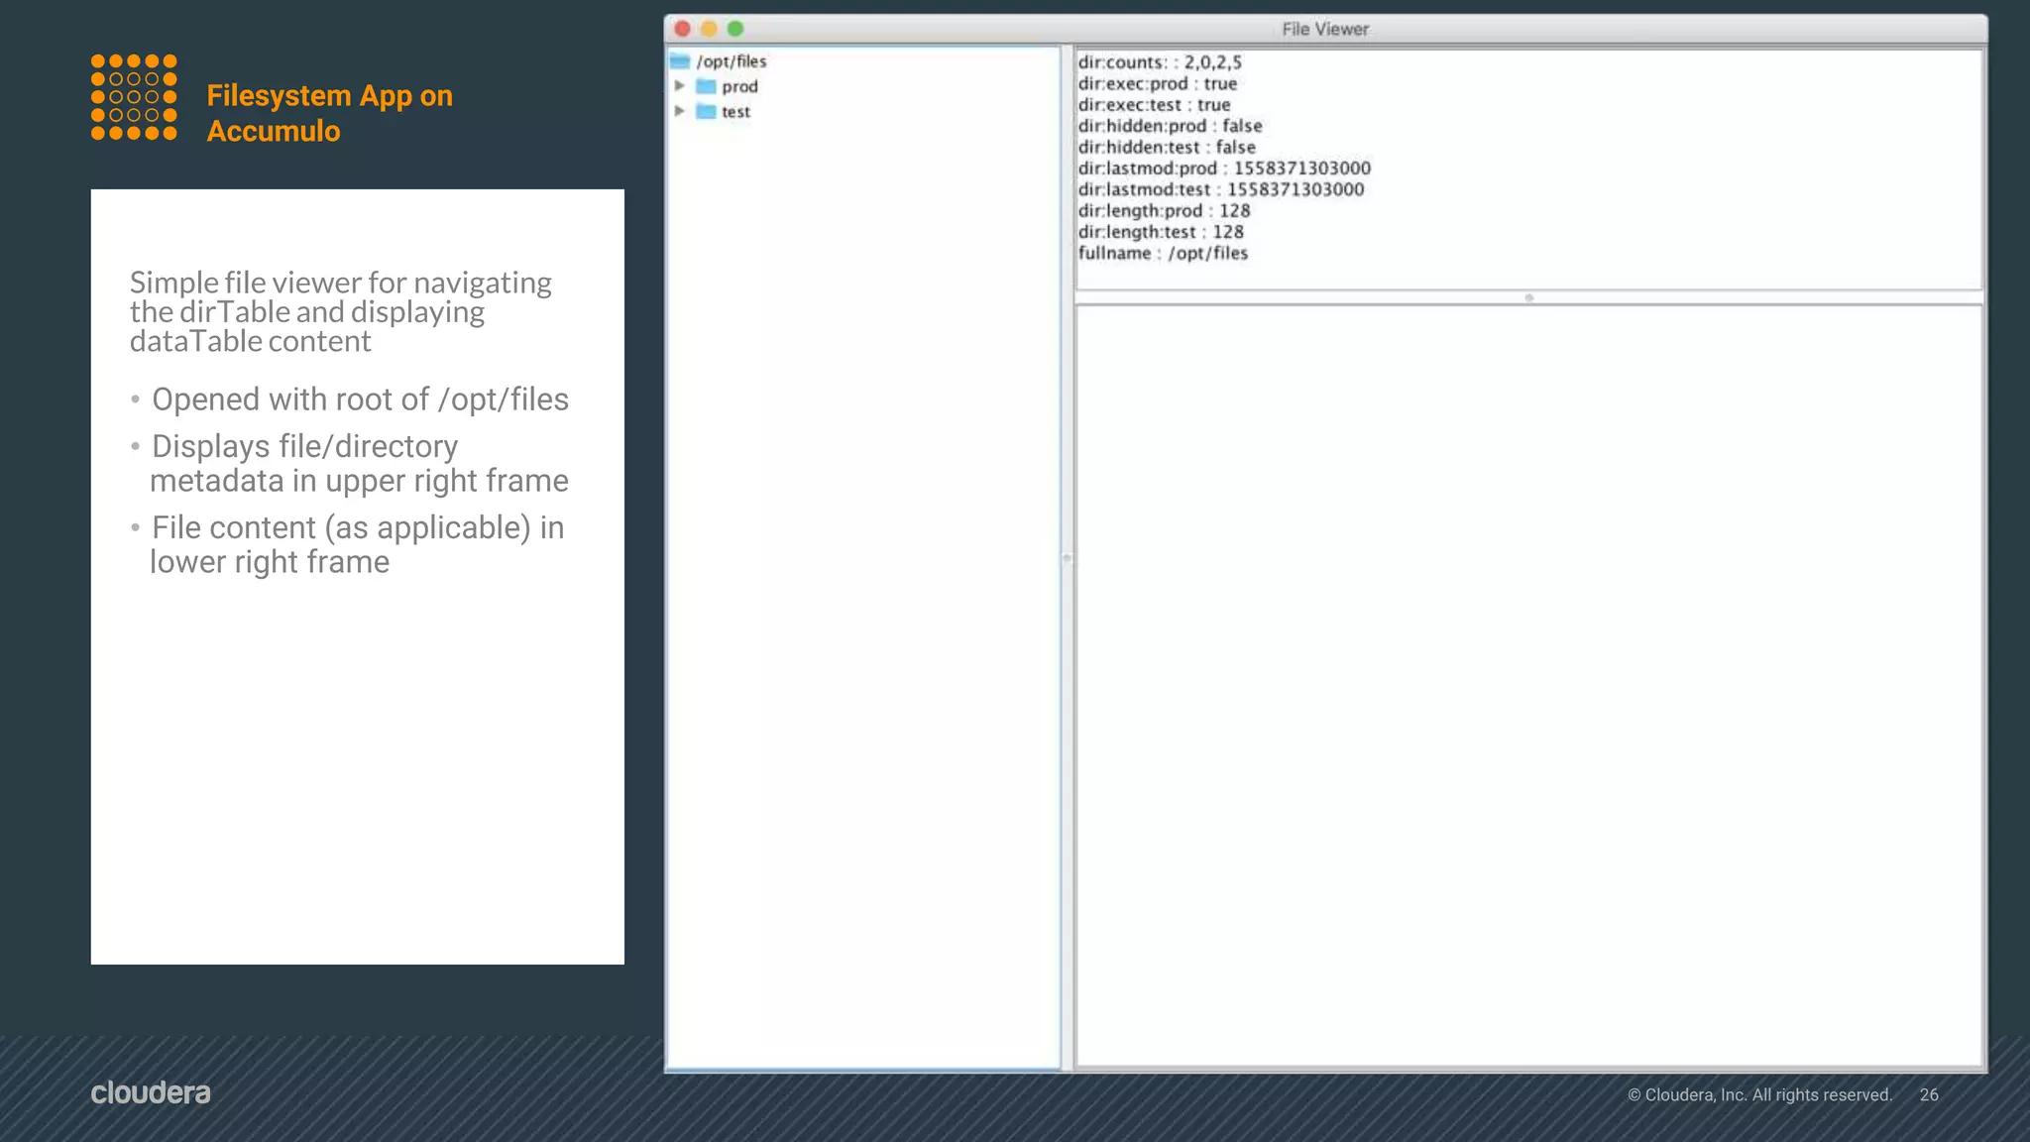This screenshot has width=2030, height=1142.
Task: Click the 'dir:length:test : 128' line
Action: tap(1161, 232)
